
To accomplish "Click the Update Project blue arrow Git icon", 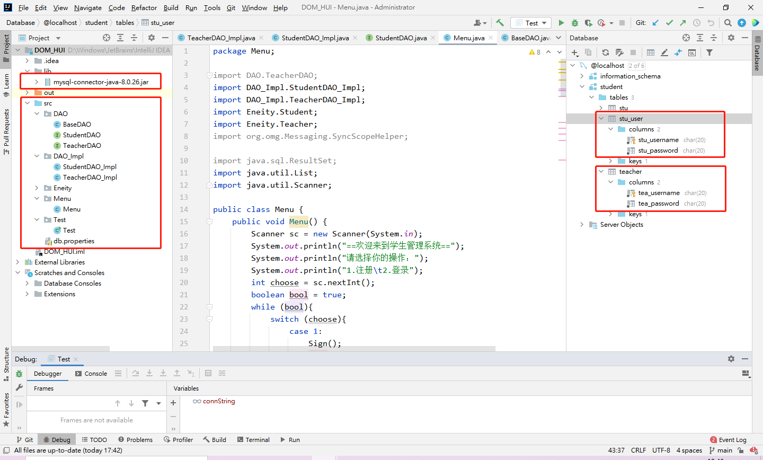I will [x=655, y=22].
